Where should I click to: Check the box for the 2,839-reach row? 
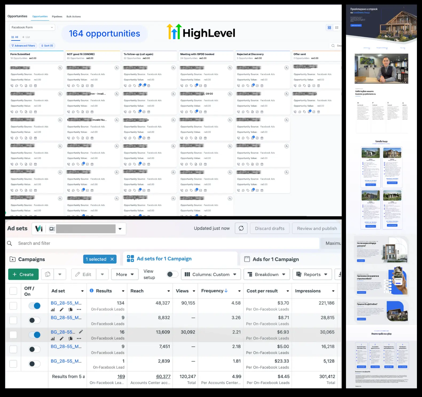click(x=13, y=364)
